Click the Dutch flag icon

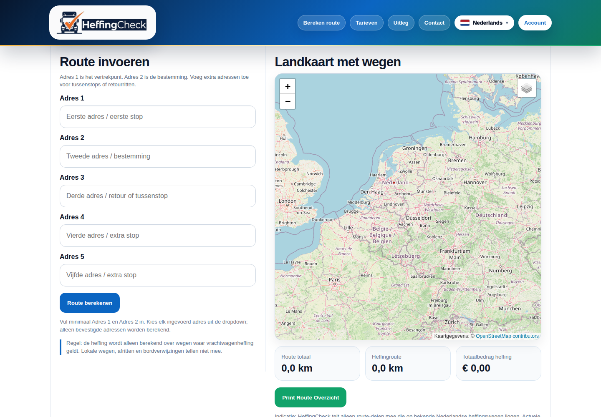[x=465, y=23]
